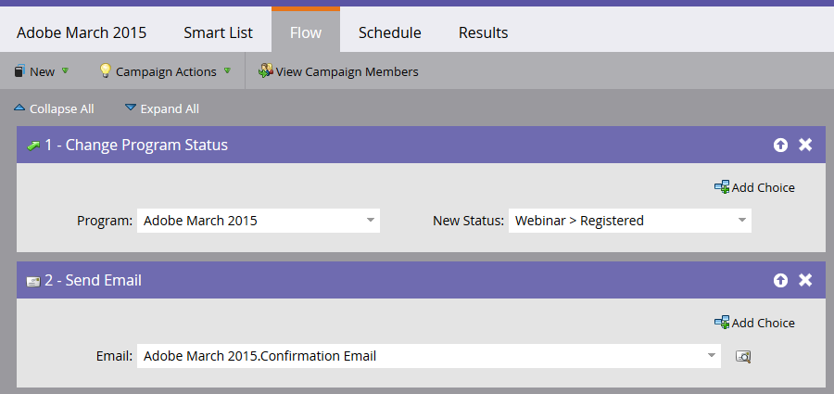Switch to the Smart List tab

coord(218,32)
